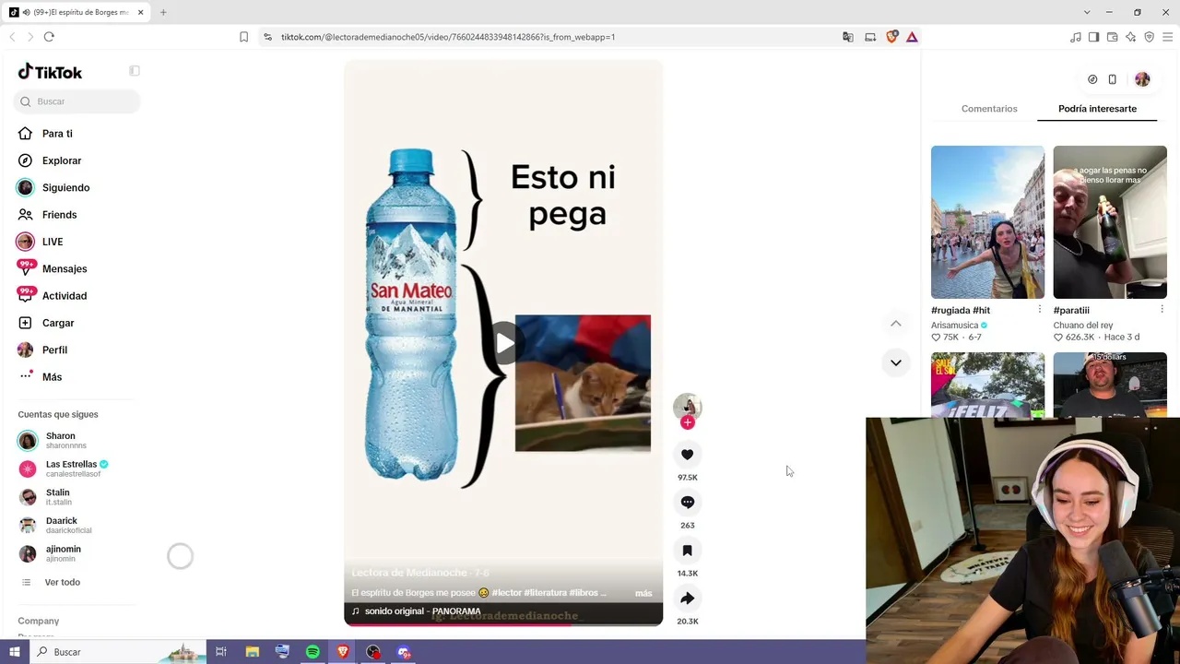This screenshot has height=664, width=1180.
Task: Open the Brave Rewards triangle icon
Action: tap(912, 37)
